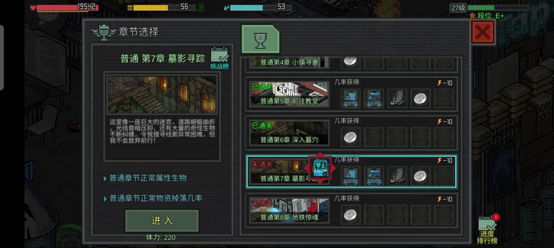Click the red health bar

pyautogui.click(x=68, y=7)
